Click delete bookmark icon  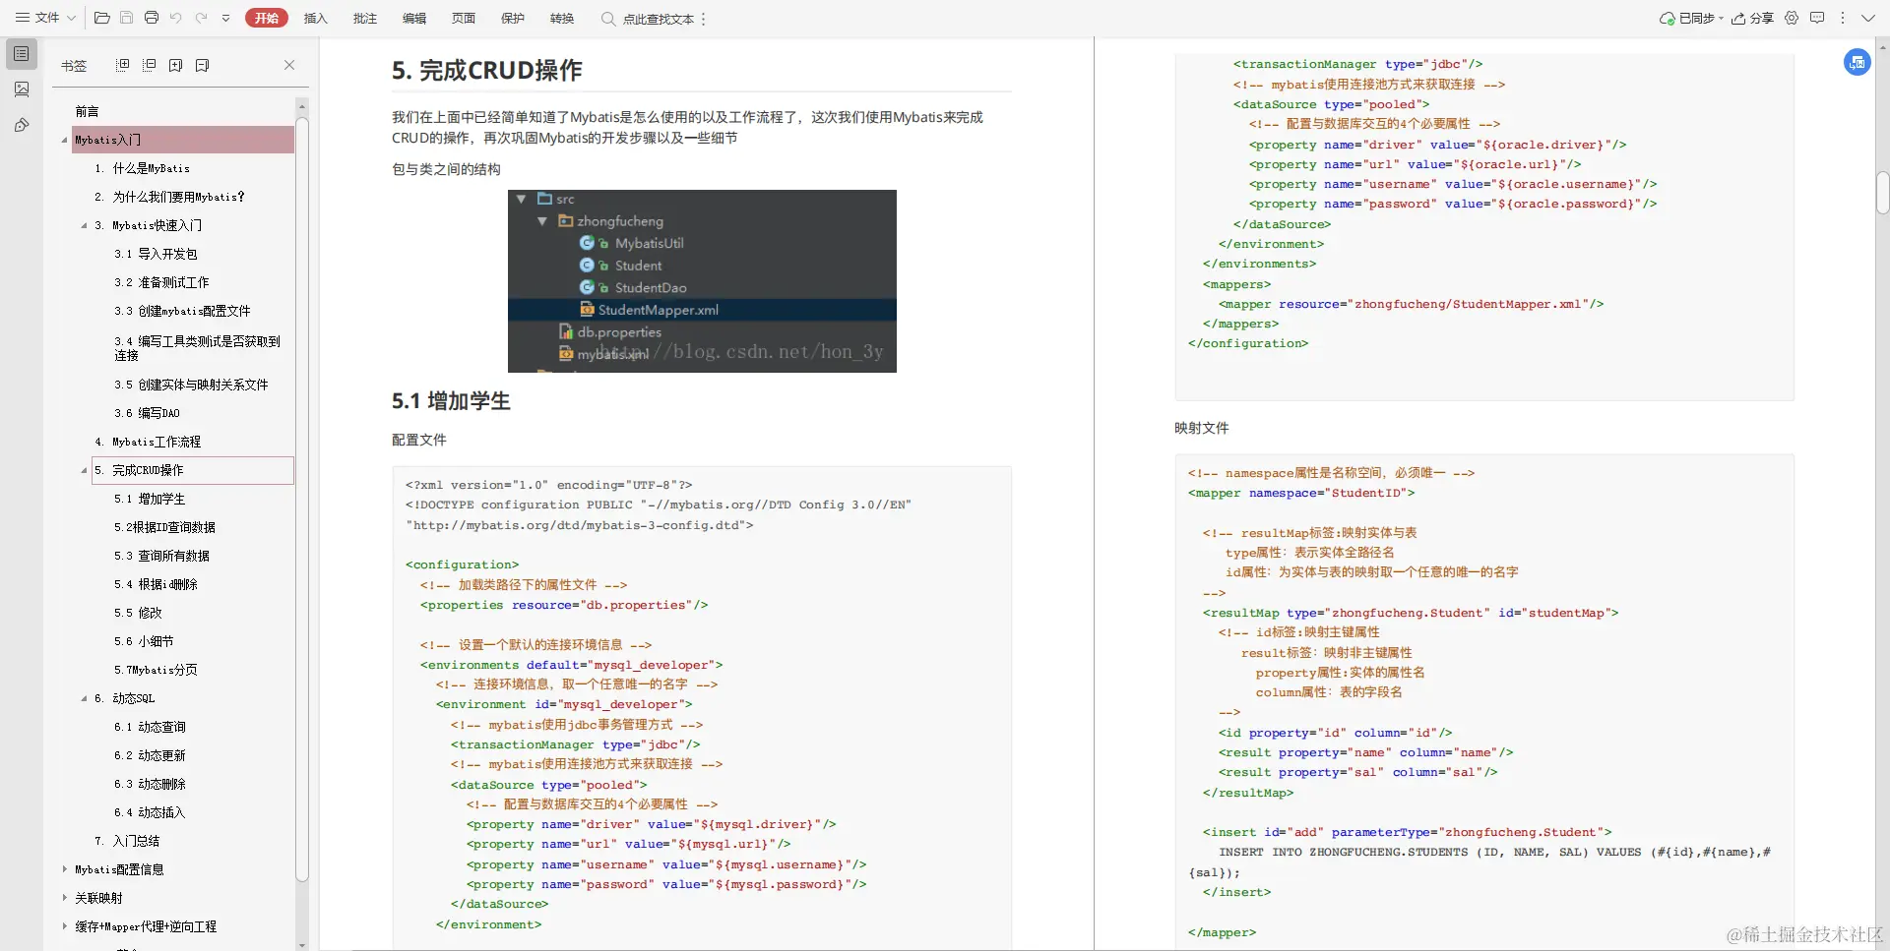point(202,65)
